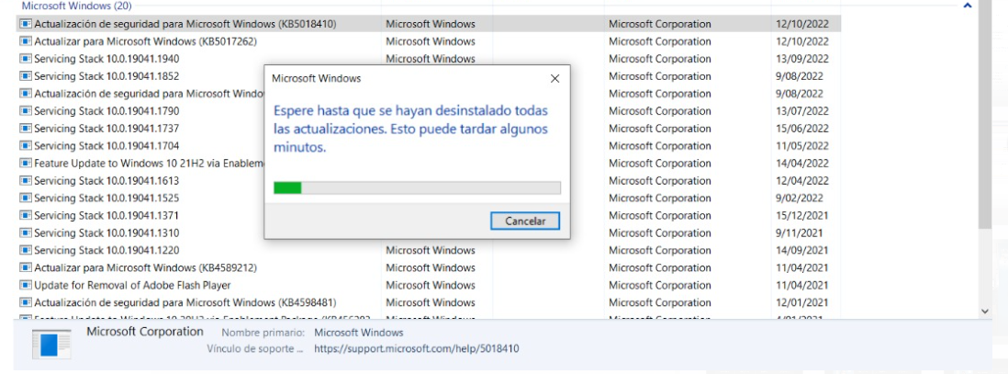
Task: Close the Microsoft Windows uninstall dialog
Action: (x=554, y=78)
